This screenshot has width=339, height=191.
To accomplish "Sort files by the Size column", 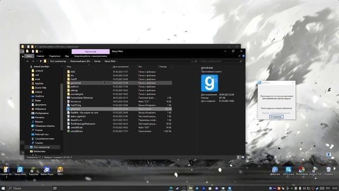I will 165,67.
